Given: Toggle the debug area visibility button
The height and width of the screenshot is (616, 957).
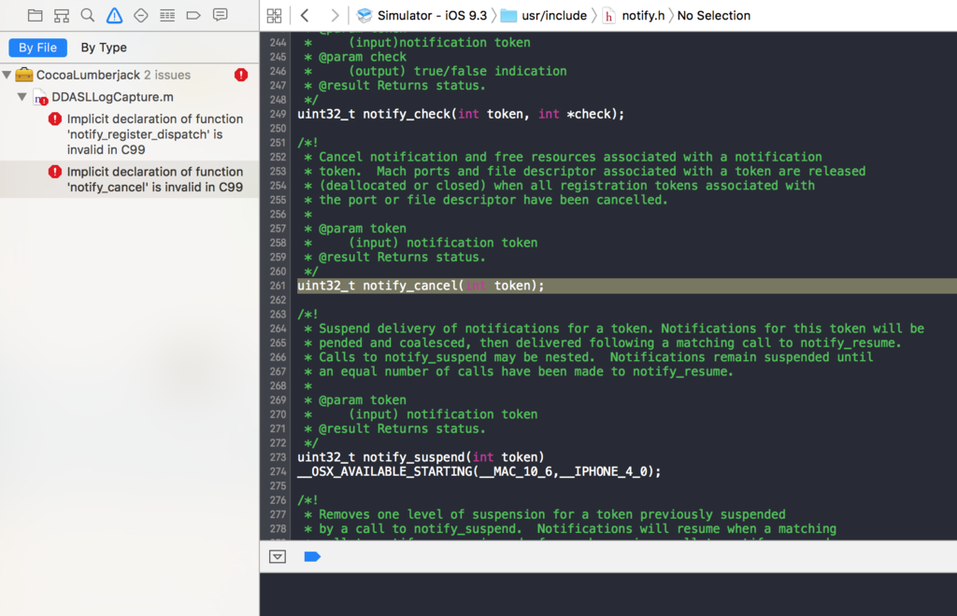Looking at the screenshot, I should coord(278,556).
